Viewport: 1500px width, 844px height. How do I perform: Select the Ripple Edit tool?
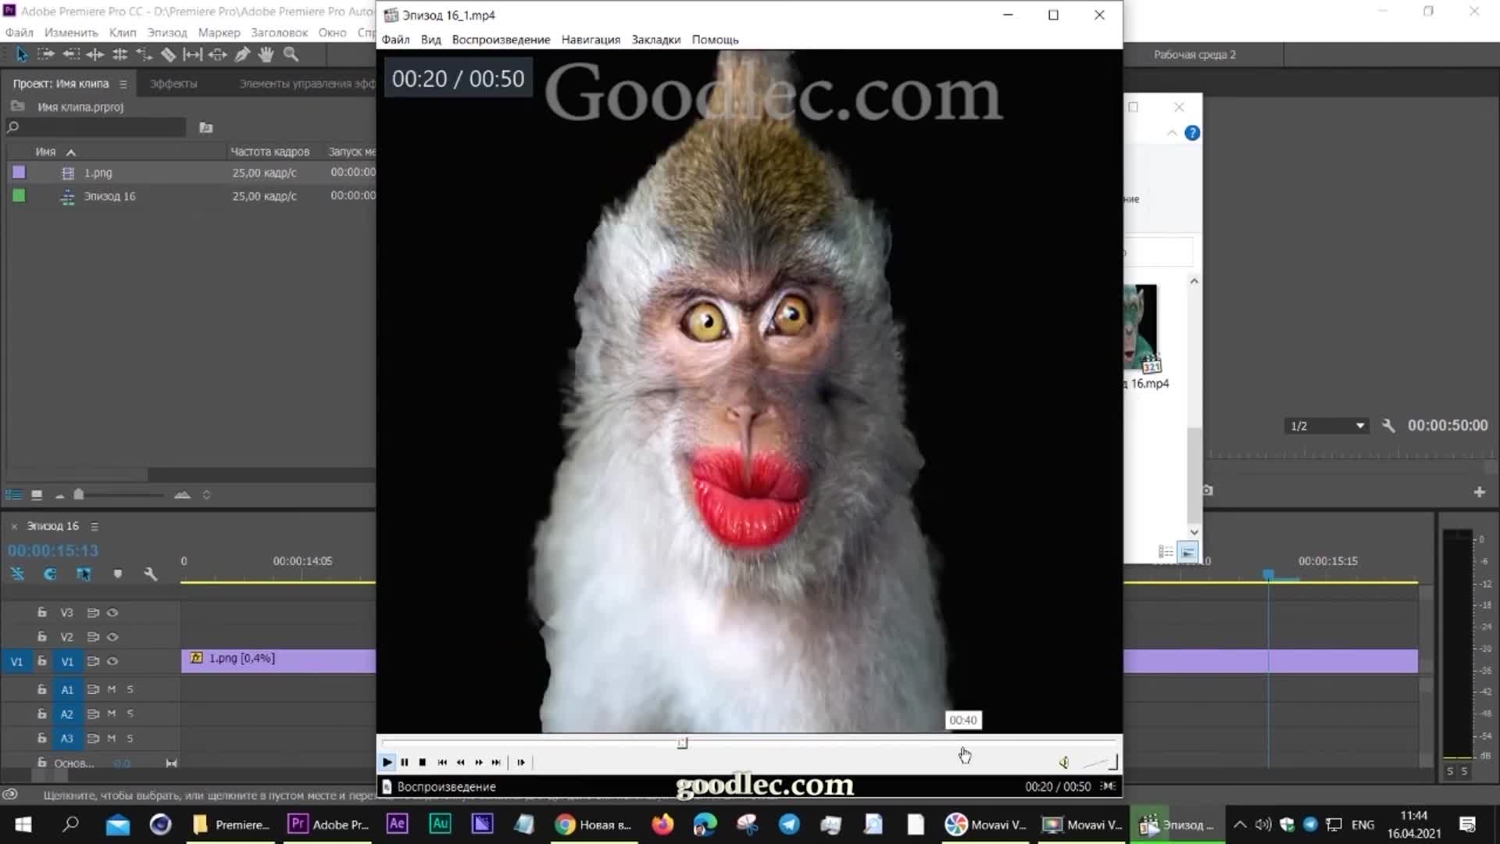95,54
